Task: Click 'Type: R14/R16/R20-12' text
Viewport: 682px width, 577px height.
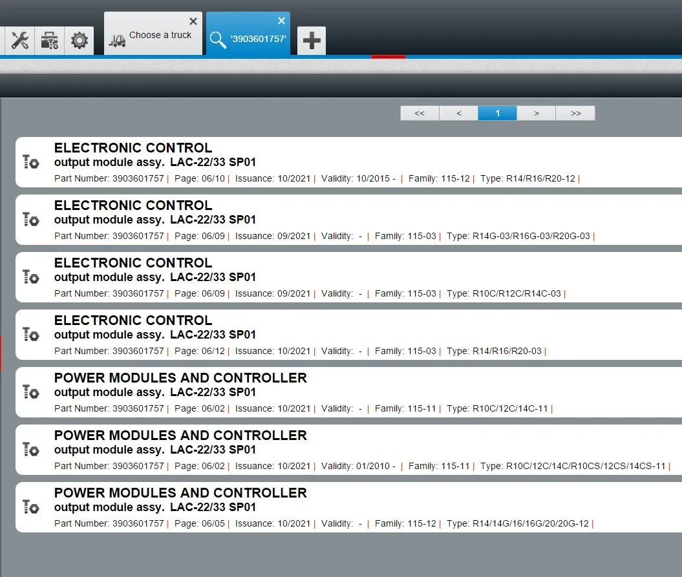Action: [x=527, y=179]
